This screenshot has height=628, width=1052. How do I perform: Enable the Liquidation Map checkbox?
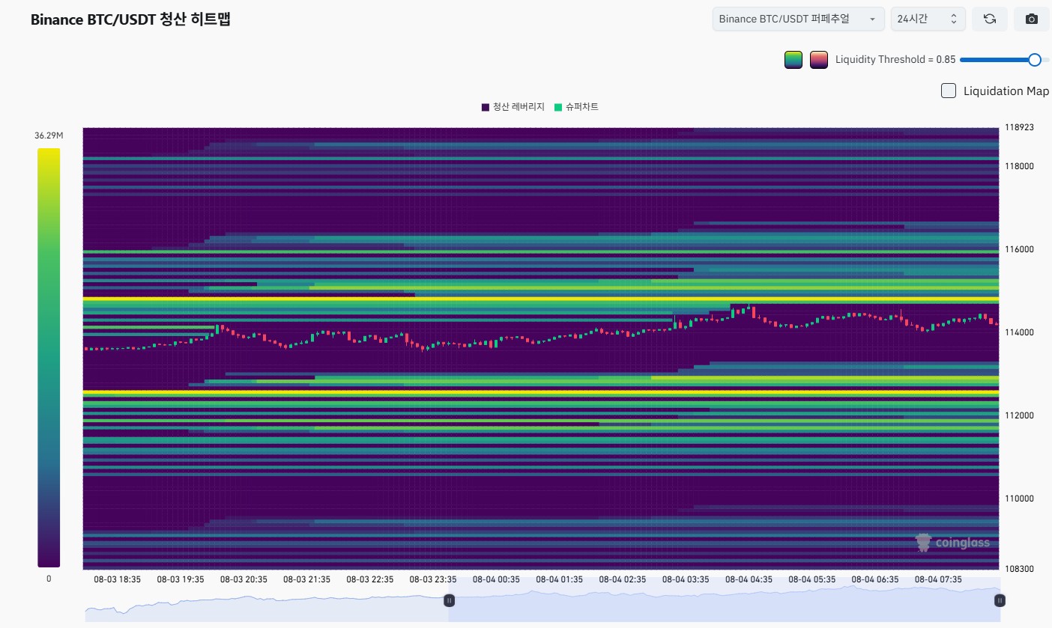(x=949, y=91)
